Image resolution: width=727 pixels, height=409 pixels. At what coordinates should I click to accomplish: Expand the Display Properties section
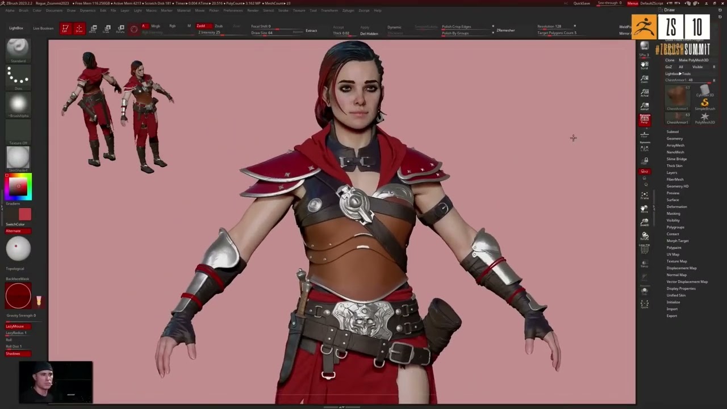point(681,289)
